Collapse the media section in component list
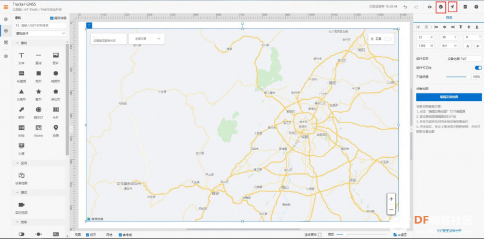484x239 pixels. (17, 193)
